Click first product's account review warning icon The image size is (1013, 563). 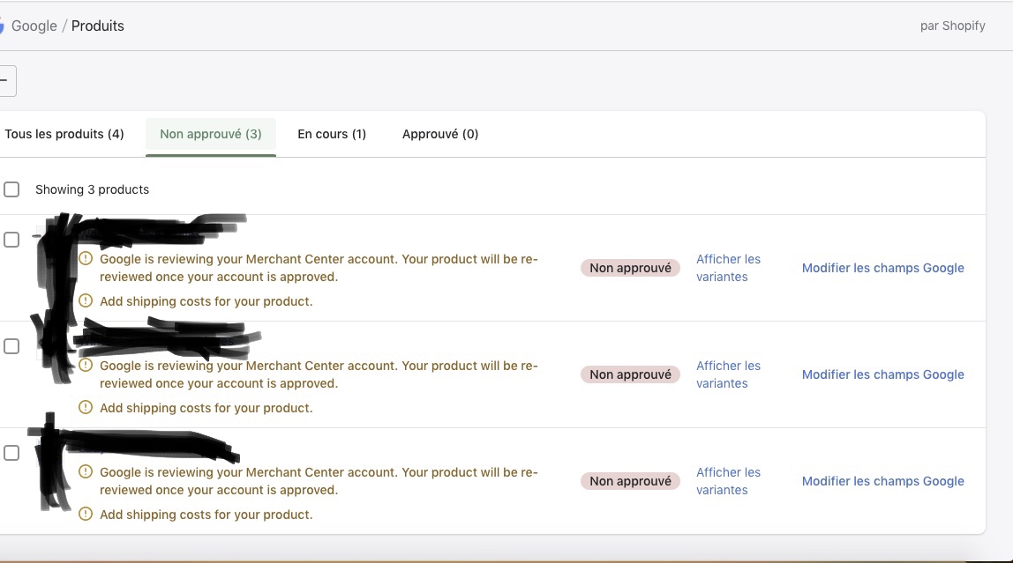point(86,259)
